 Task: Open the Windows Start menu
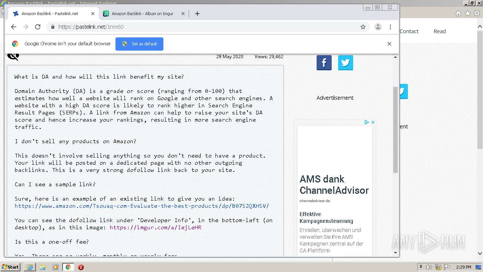coord(10,267)
